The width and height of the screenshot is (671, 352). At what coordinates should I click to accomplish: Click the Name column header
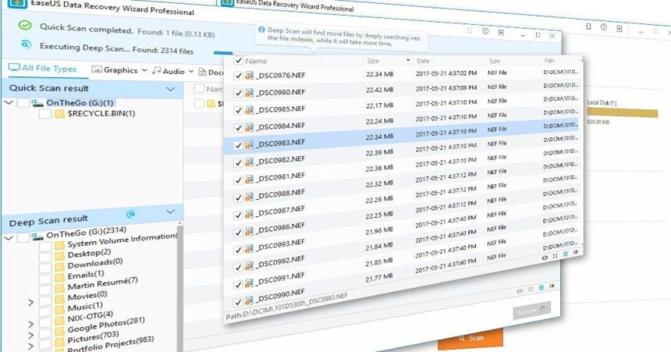[257, 61]
